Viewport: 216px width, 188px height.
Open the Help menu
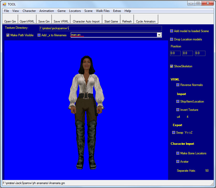128,11
